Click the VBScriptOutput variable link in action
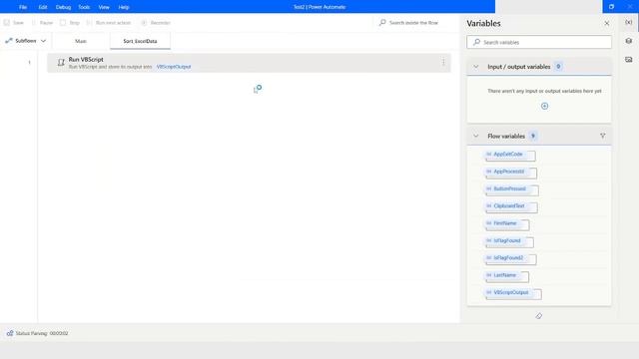The height and width of the screenshot is (359, 639). (174, 67)
